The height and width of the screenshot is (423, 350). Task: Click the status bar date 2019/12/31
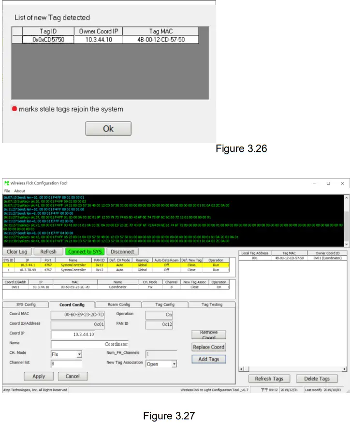pos(289,390)
